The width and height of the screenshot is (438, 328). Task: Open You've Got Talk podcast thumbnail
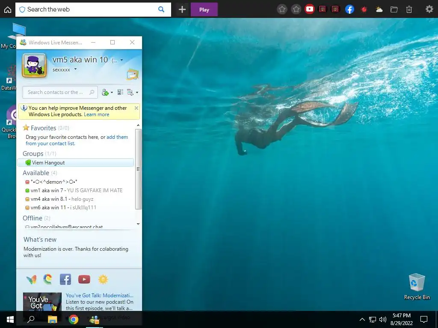coord(42,302)
